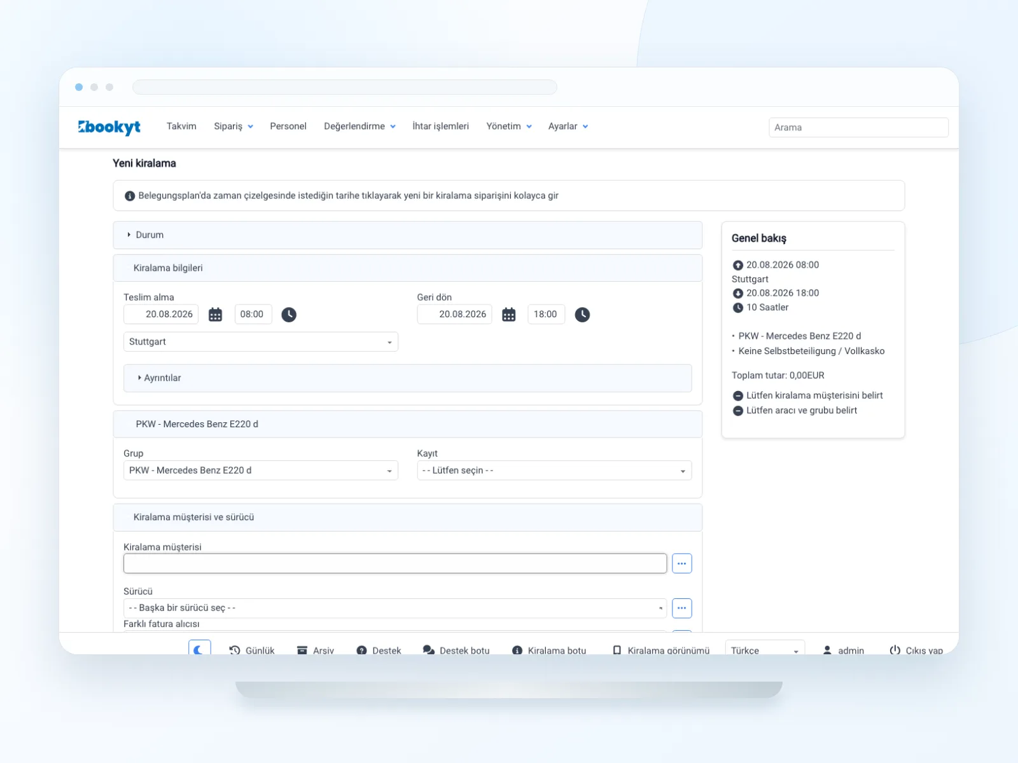This screenshot has height=763, width=1018.
Task: Click the Teslim alma date field
Action: tap(161, 314)
